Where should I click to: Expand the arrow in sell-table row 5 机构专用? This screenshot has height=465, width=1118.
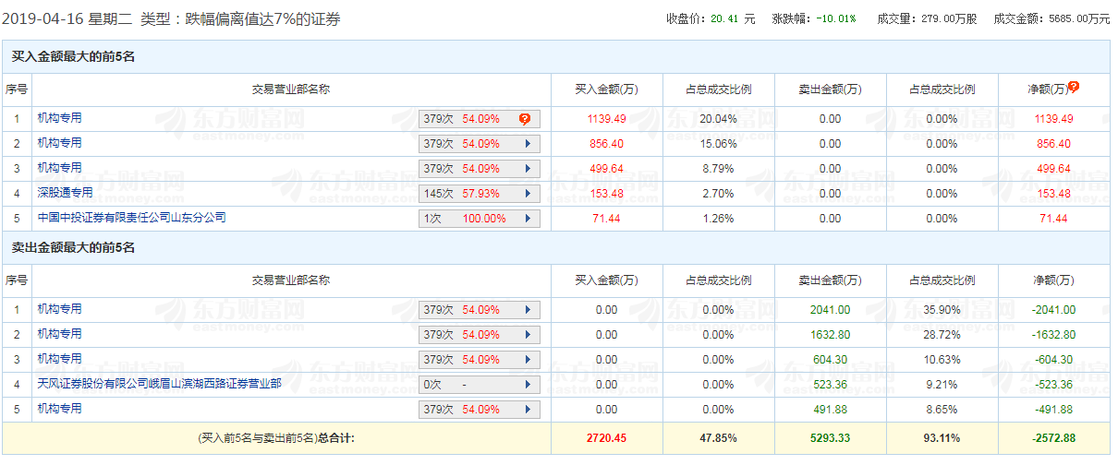[528, 410]
